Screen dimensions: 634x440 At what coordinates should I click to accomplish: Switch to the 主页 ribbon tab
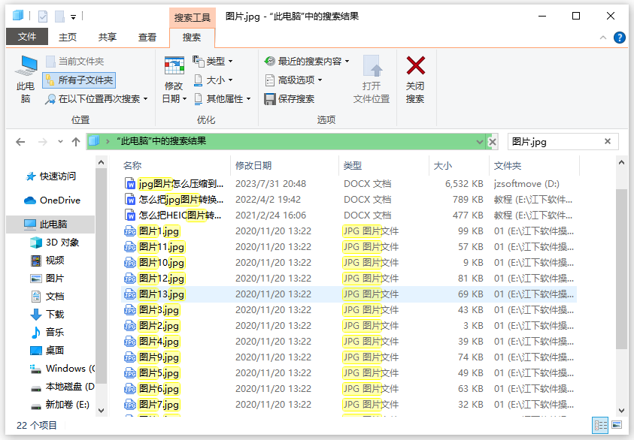pos(67,37)
